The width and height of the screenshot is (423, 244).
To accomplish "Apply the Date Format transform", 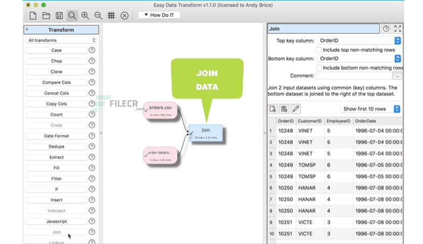I will click(x=56, y=136).
